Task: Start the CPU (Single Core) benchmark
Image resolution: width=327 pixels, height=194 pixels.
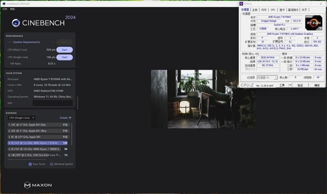Action: 65,57
